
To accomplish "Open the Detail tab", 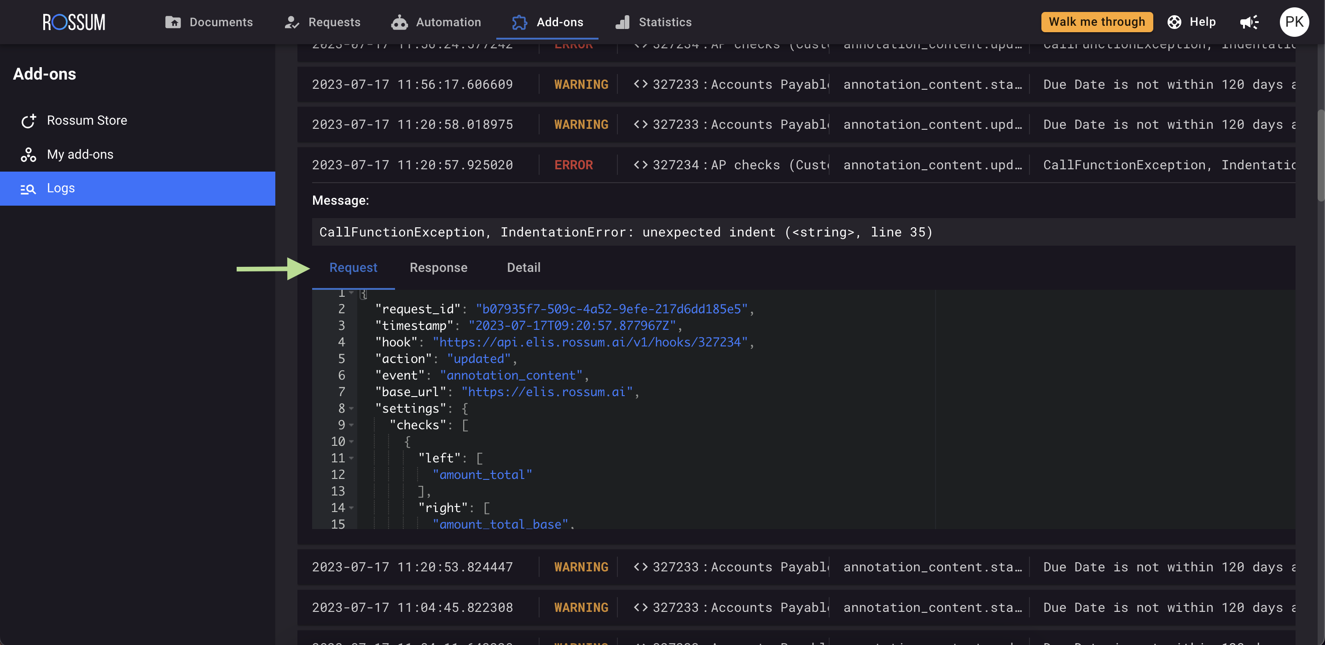I will (x=523, y=267).
